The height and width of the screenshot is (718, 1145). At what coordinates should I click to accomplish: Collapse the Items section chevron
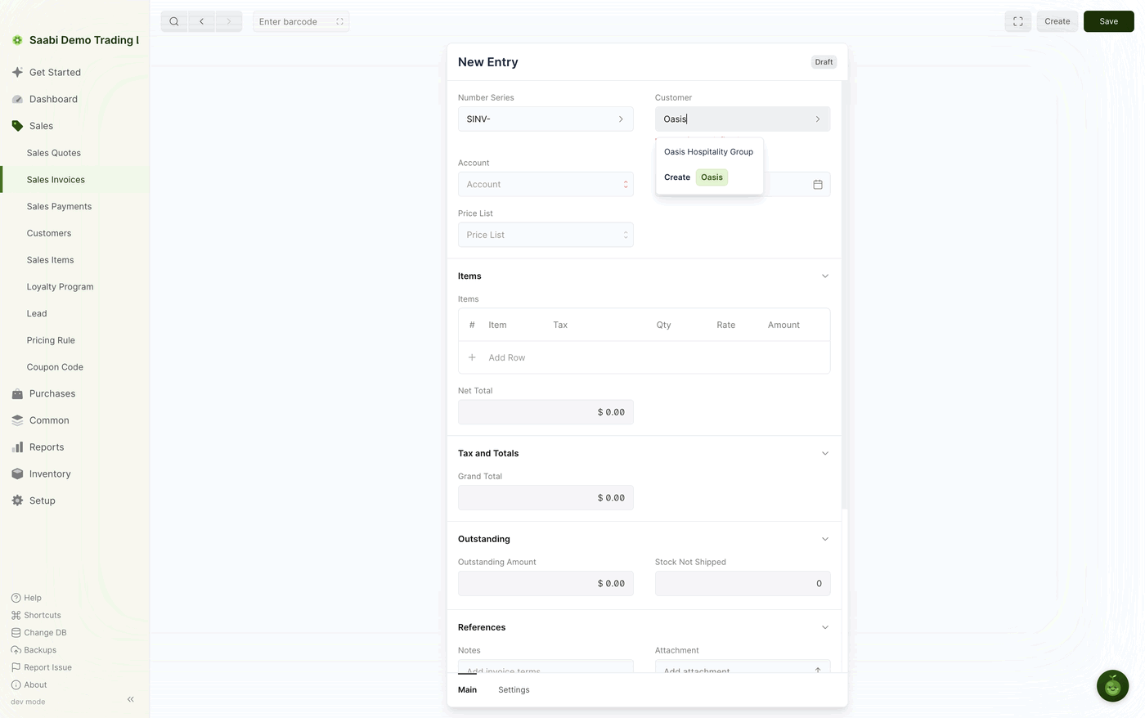824,276
